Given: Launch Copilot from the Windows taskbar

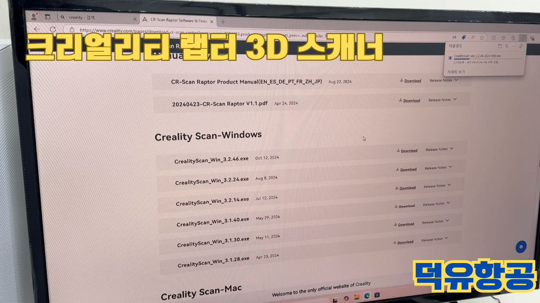Looking at the screenshot, I should (346, 298).
